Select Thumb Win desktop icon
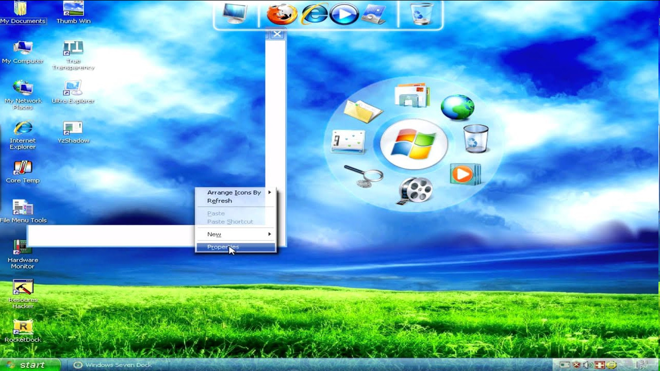Viewport: 660px width, 371px height. (73, 13)
